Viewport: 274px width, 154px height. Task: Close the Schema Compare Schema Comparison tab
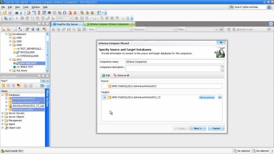(133, 24)
